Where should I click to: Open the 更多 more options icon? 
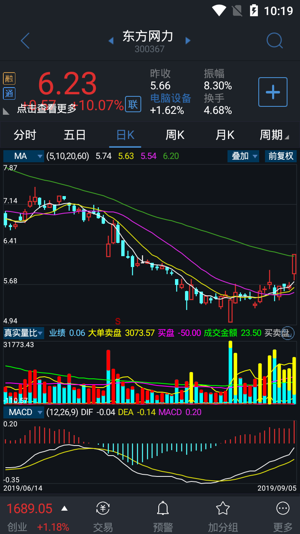(283, 508)
